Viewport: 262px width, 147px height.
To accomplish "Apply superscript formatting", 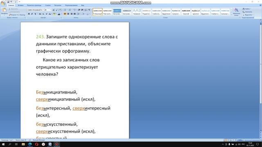I will point(47,14).
